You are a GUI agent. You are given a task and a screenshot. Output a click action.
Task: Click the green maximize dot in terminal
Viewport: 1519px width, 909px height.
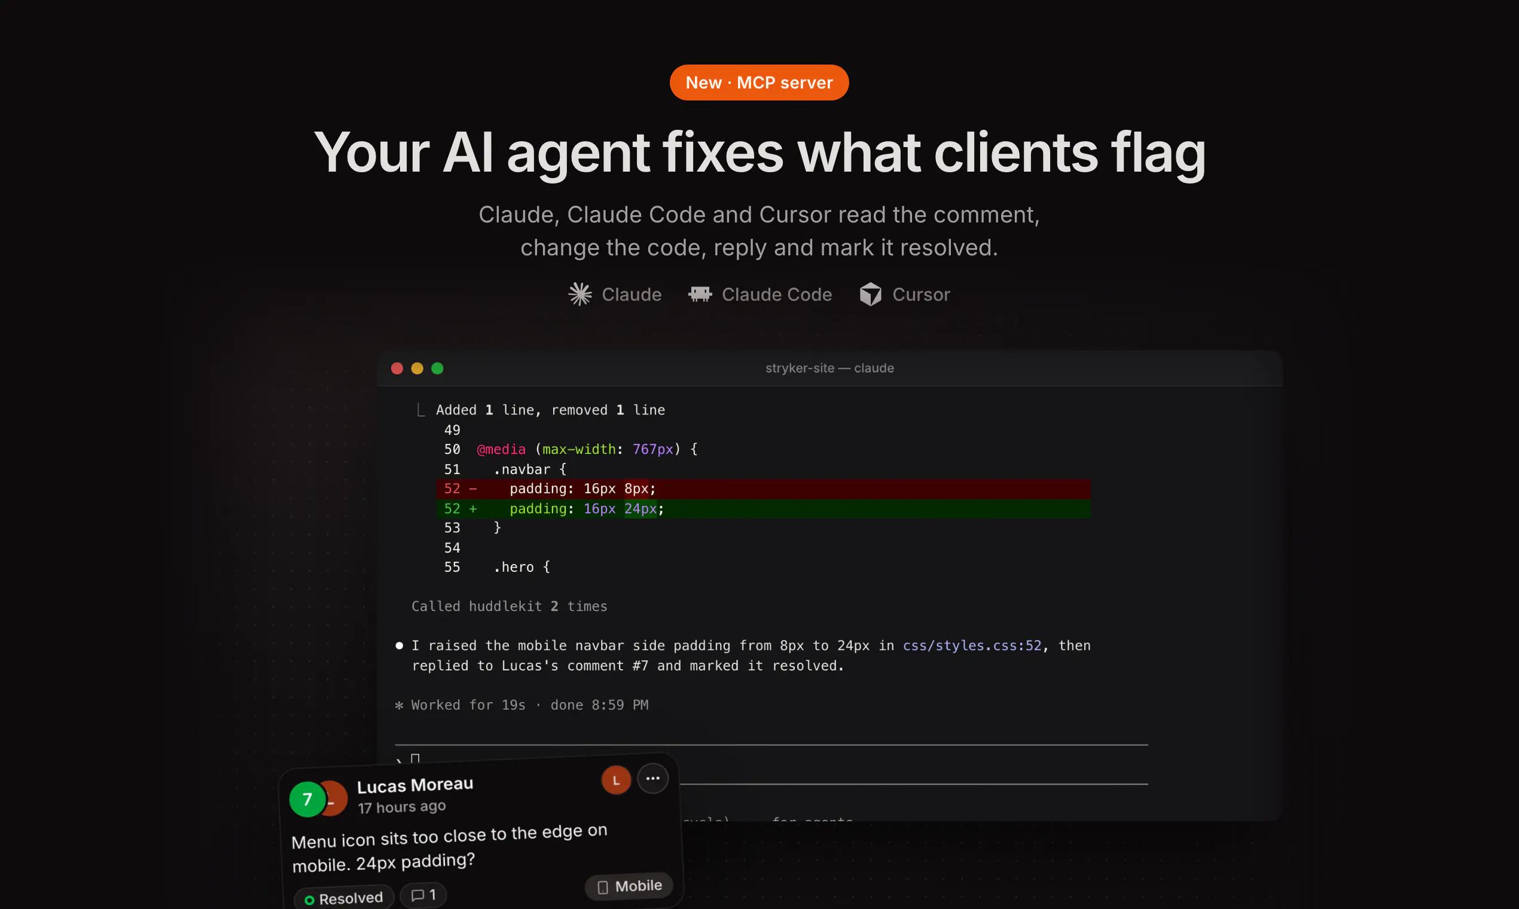pos(437,368)
